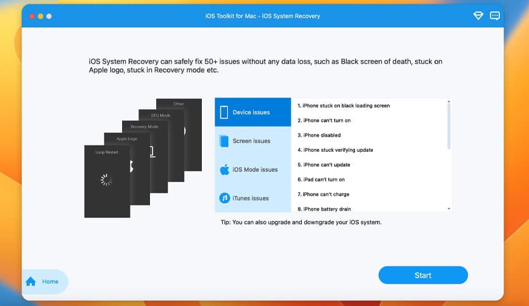Start the iOS system recovery
This screenshot has height=306, width=529.
(x=423, y=275)
